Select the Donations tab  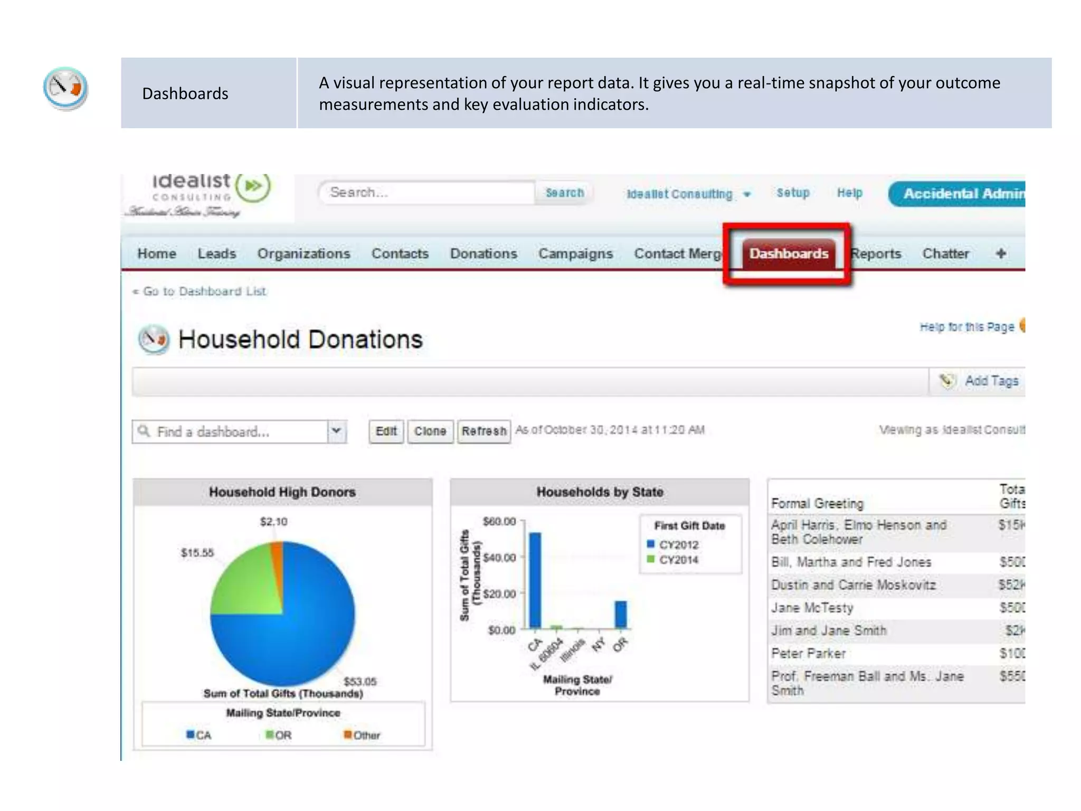click(483, 253)
